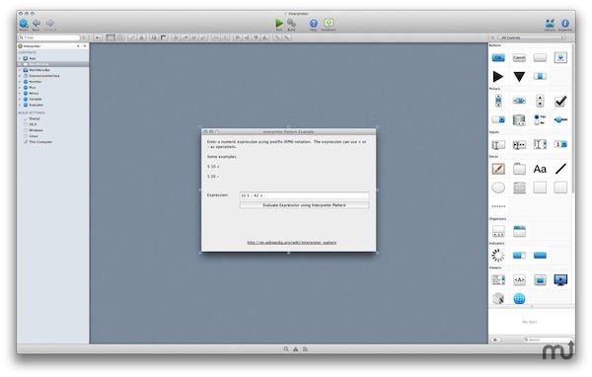Click the Expression text field
This screenshot has width=592, height=377.
point(304,195)
